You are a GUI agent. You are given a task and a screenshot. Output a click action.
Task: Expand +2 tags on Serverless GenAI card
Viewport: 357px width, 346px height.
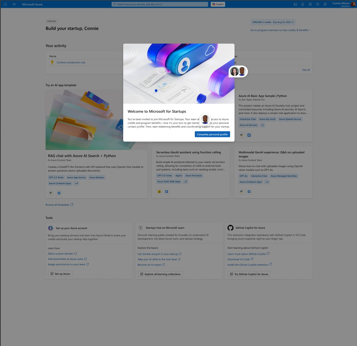click(186, 182)
